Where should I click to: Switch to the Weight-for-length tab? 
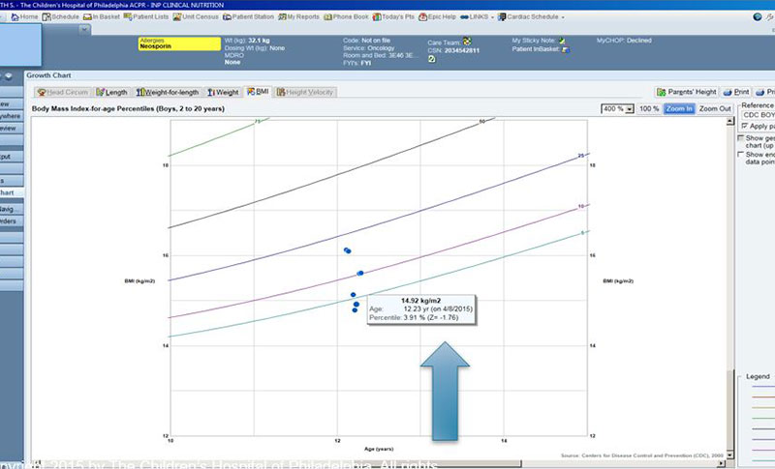pyautogui.click(x=168, y=92)
